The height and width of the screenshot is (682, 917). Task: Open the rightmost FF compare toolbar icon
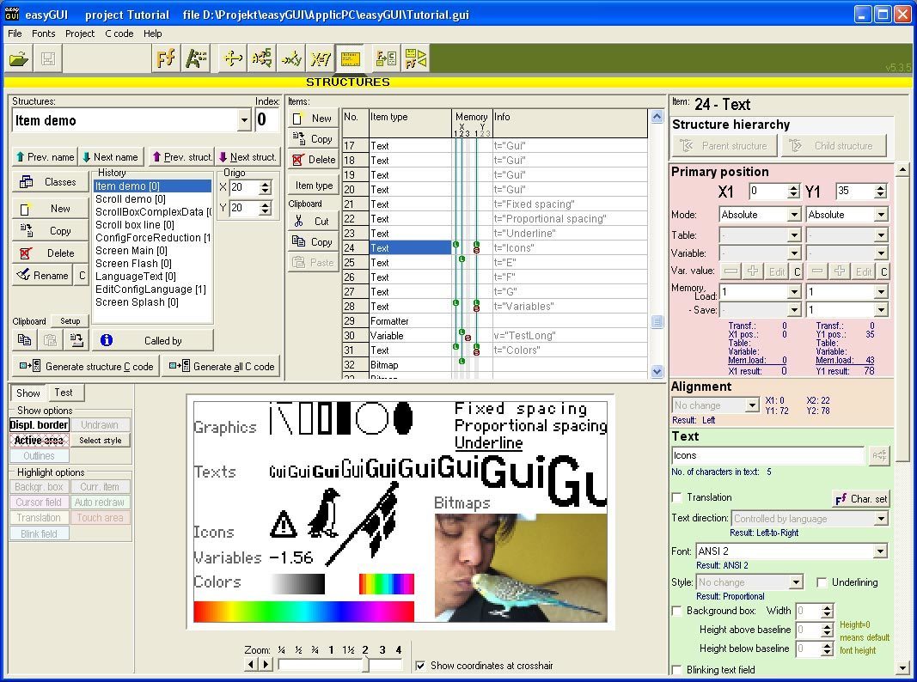415,58
